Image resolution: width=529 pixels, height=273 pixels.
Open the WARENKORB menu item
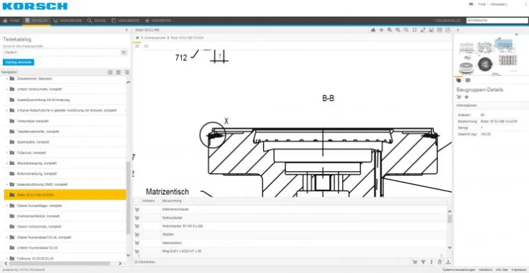click(x=67, y=21)
